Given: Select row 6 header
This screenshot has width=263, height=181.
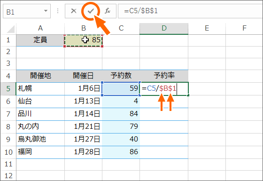Looking at the screenshot, I should click(8, 102).
